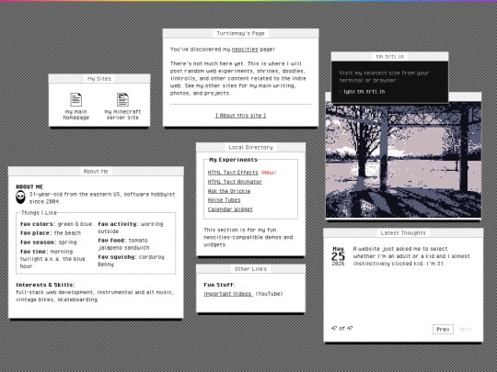Click the fav season: spring entry
The image size is (497, 372).
pos(49,242)
